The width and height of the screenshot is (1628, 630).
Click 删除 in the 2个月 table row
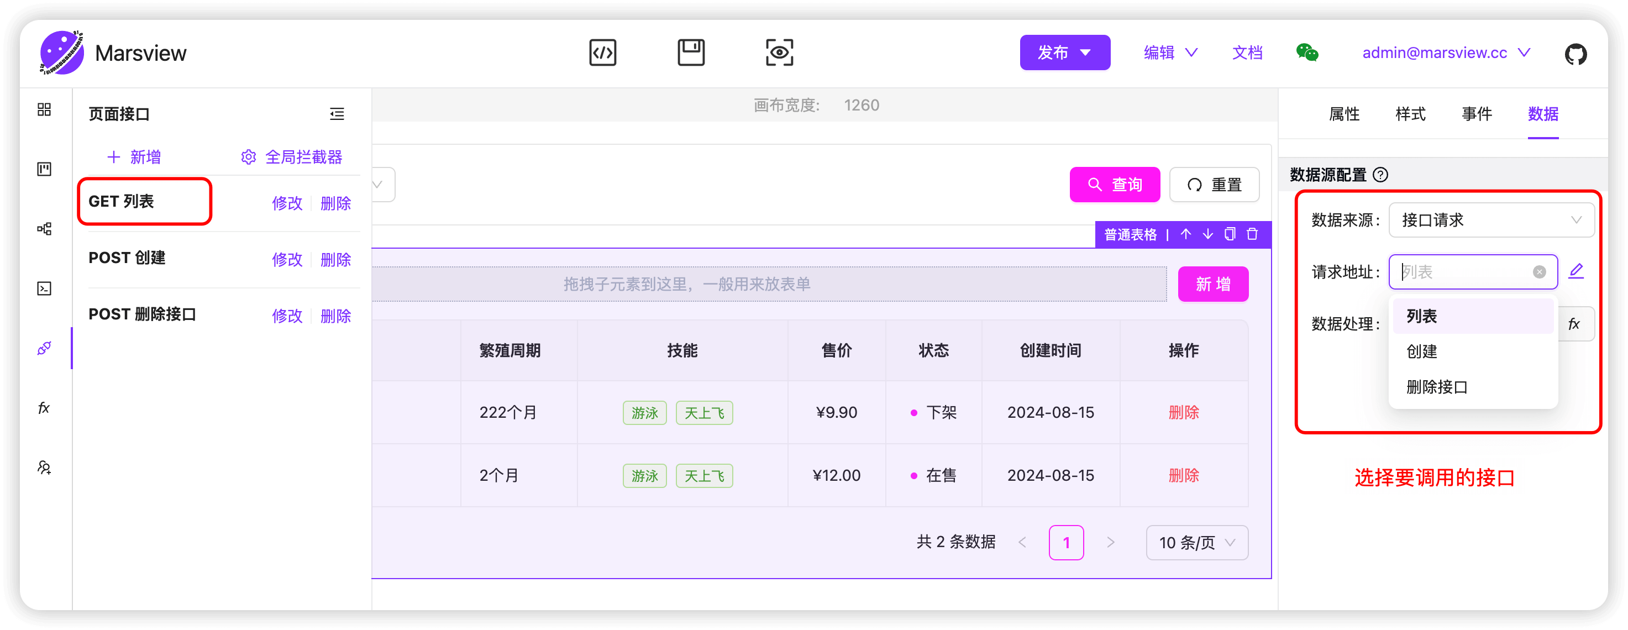click(1184, 475)
